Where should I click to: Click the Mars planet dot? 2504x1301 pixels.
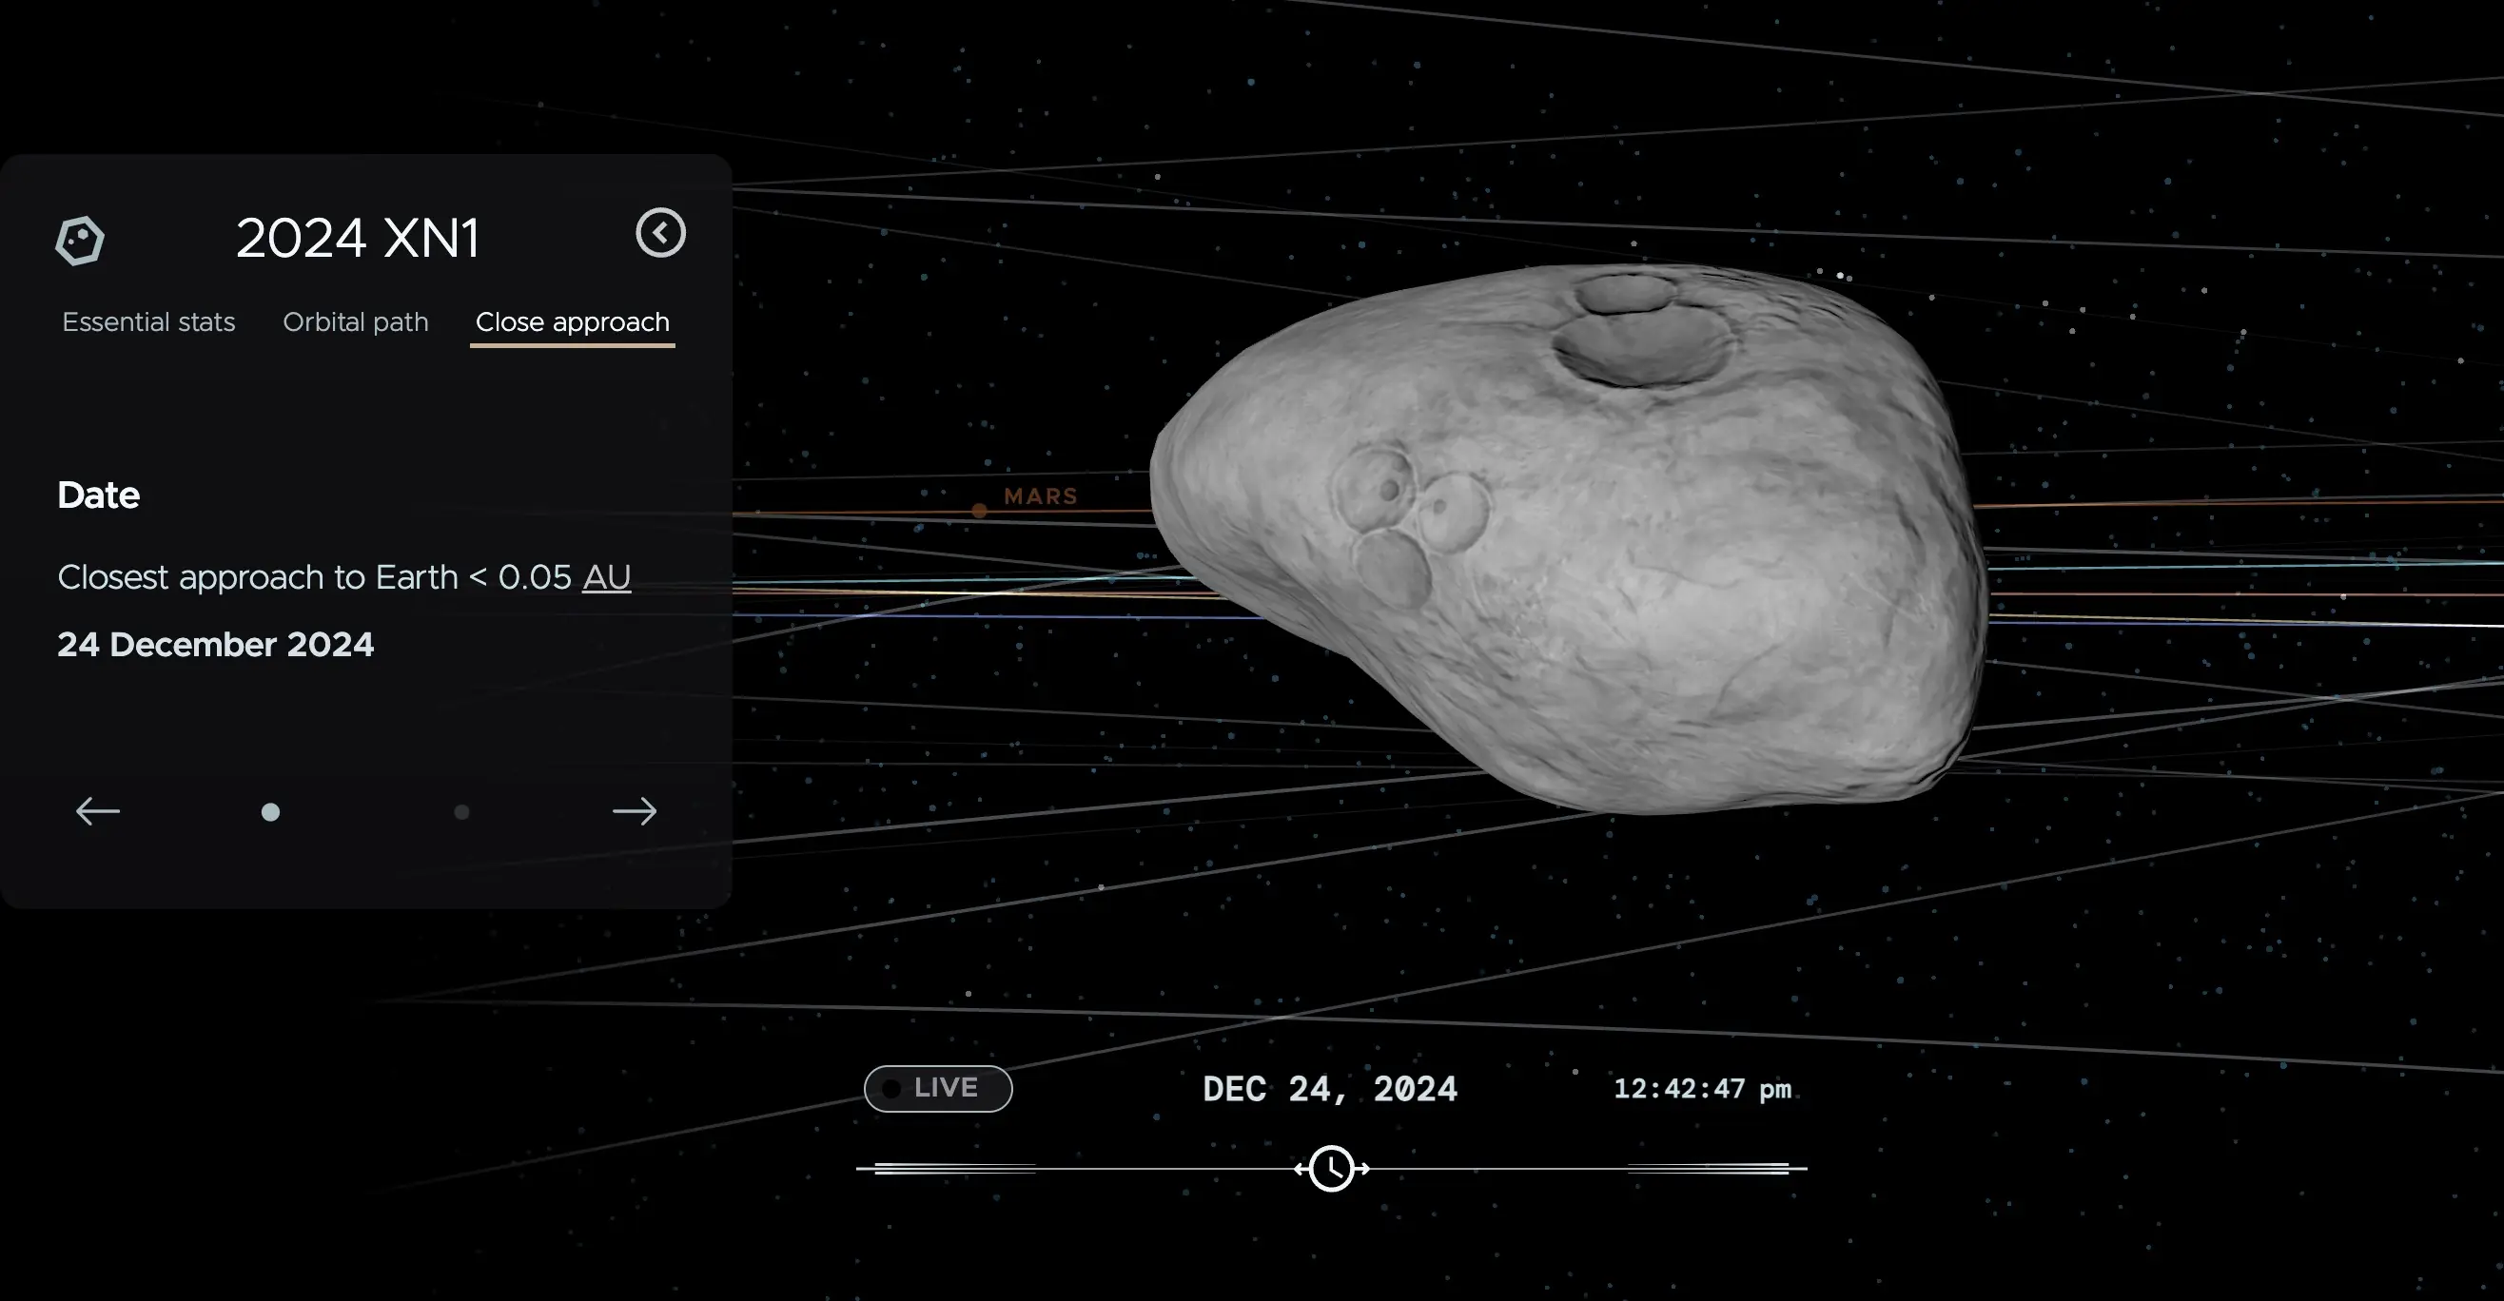pyautogui.click(x=980, y=511)
